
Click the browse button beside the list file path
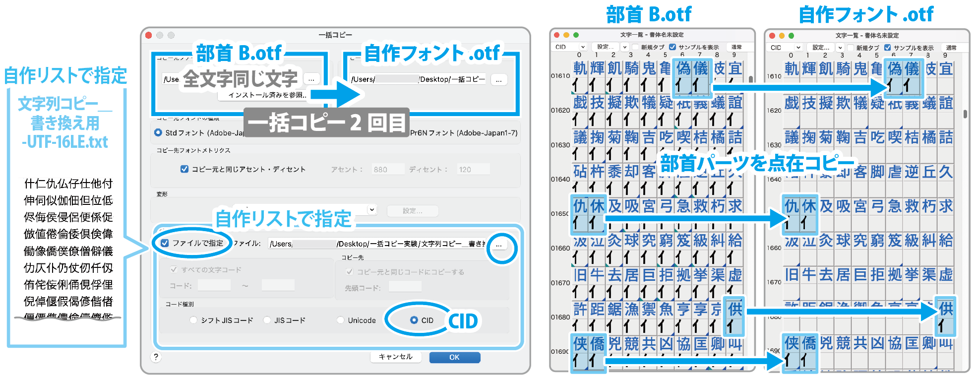coord(499,245)
